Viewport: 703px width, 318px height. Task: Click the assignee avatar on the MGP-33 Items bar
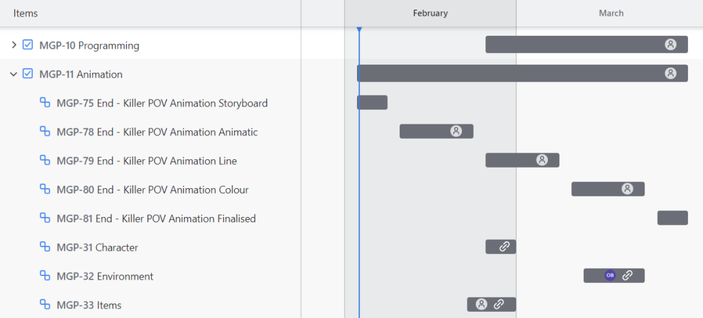(482, 304)
